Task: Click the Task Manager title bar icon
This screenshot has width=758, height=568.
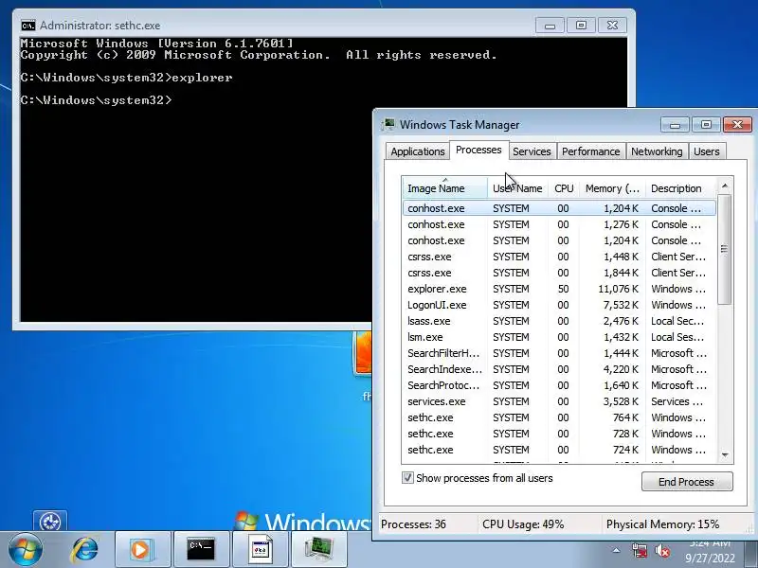Action: [x=388, y=125]
